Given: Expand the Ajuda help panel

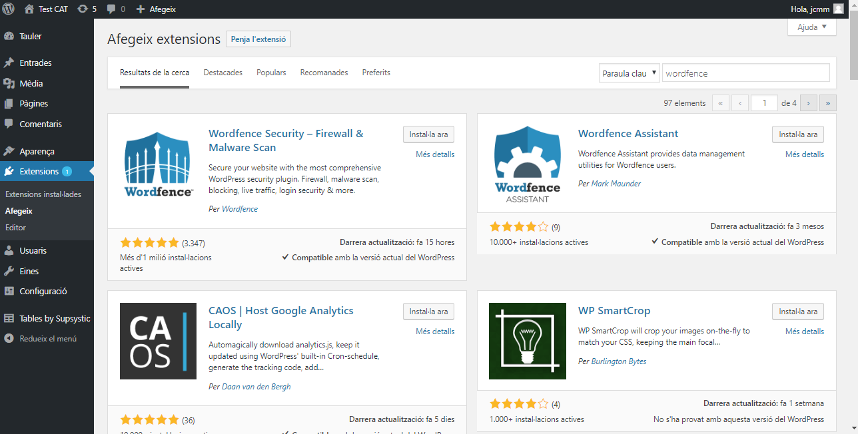Looking at the screenshot, I should pyautogui.click(x=811, y=27).
